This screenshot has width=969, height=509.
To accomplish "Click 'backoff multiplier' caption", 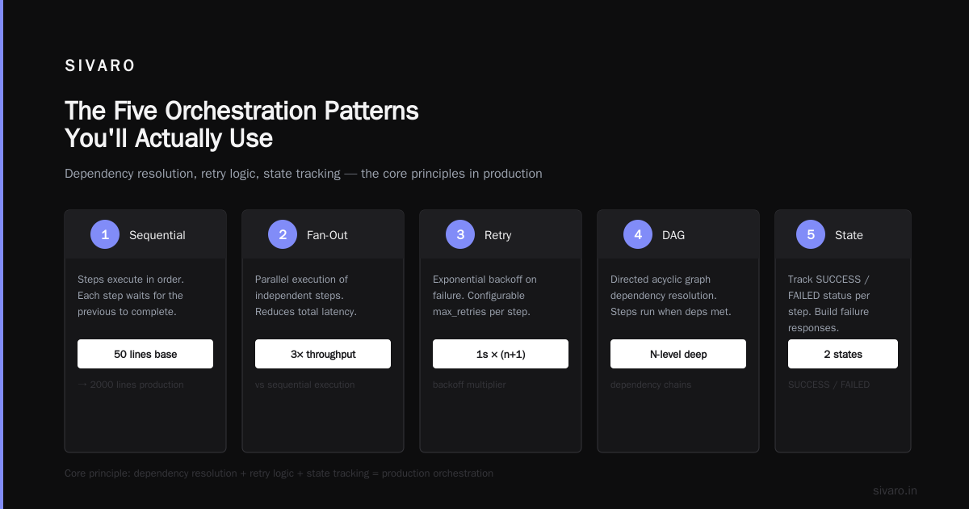I will tap(469, 385).
